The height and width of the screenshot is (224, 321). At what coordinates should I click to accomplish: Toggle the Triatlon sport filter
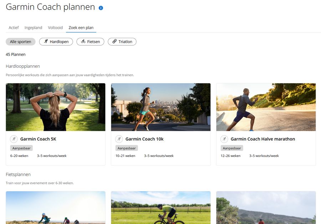[122, 42]
